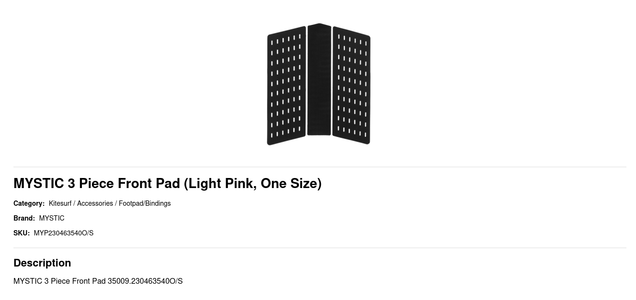The height and width of the screenshot is (300, 636).
Task: Go to the Footpad/Bindings category
Action: 145,203
